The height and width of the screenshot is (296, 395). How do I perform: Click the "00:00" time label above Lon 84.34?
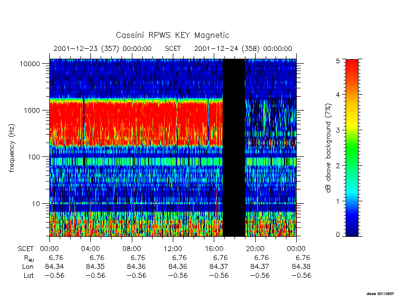coord(49,249)
